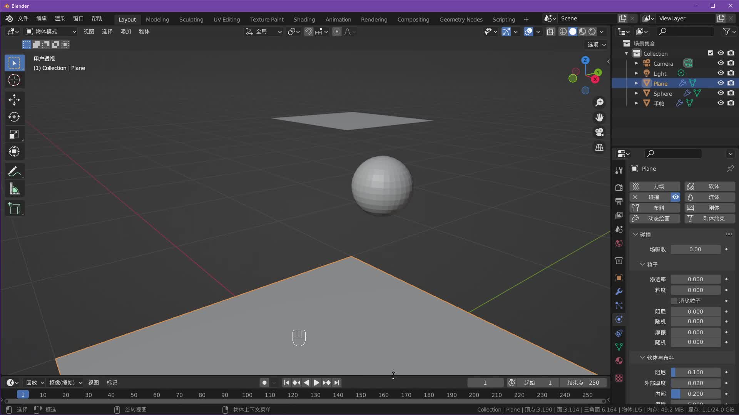Expand the Plane item in outliner

[x=636, y=83]
